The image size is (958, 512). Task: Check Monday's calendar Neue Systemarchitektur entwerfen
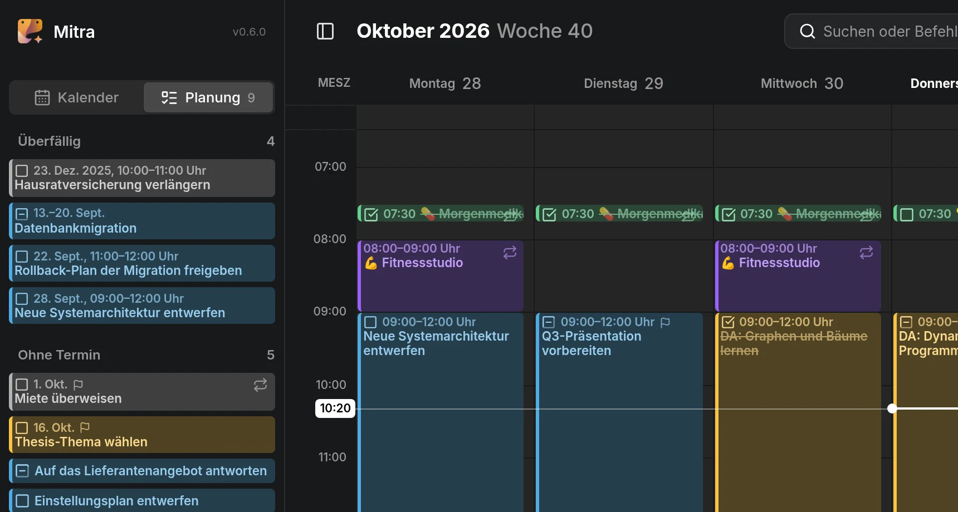370,322
